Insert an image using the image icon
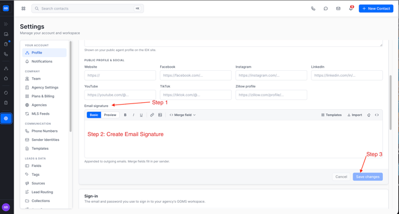Viewport: 399px width, 214px height. (x=160, y=115)
